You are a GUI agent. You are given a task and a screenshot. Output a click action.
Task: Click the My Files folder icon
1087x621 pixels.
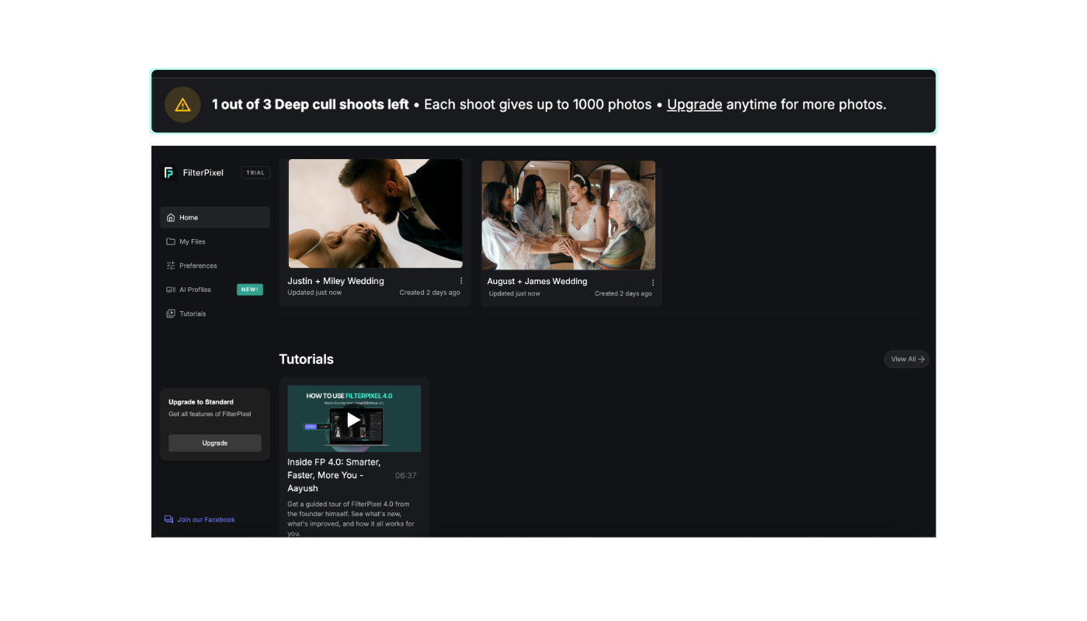pos(171,241)
